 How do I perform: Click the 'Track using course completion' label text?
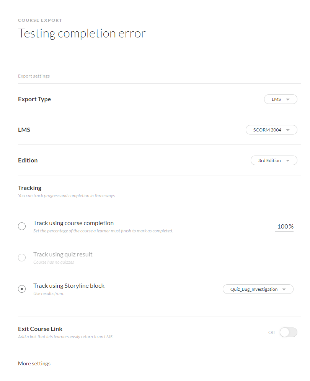pyautogui.click(x=73, y=223)
